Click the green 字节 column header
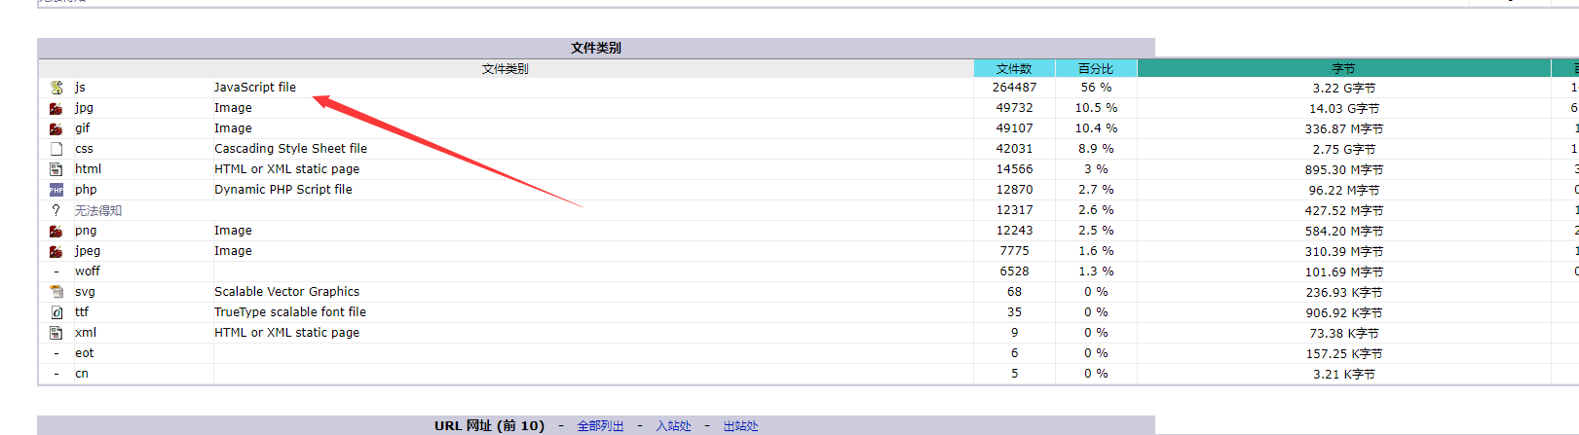Viewport: 1579px width, 435px height. pos(1343,68)
